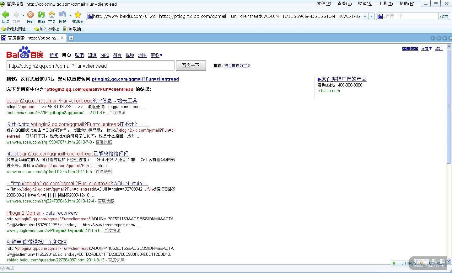Open the 查看(V) menu
The width and height of the screenshot is (452, 273).
click(344, 4)
